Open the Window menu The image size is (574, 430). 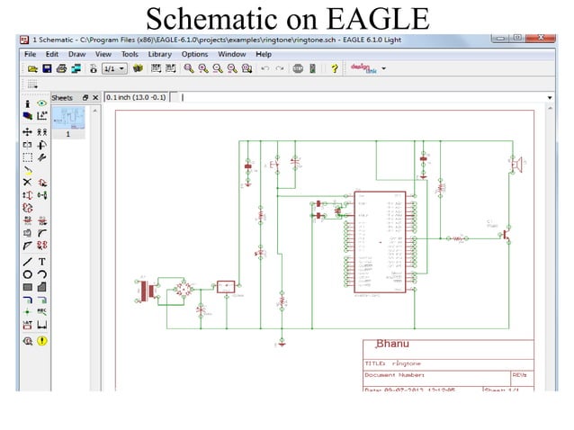[232, 54]
